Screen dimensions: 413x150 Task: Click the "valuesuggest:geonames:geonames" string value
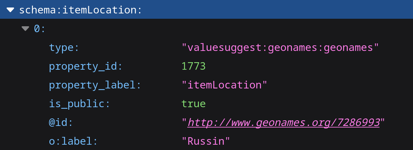tap(280, 47)
